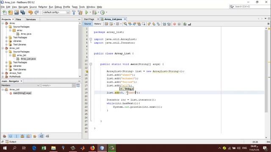
Task: Click the New File toolbar icon
Action: coord(5,12)
